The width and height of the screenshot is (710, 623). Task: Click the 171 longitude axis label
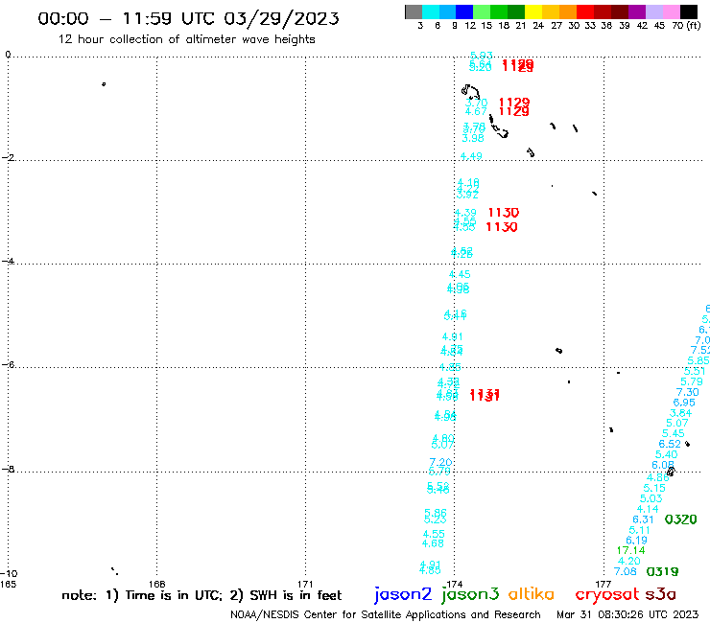pos(306,584)
